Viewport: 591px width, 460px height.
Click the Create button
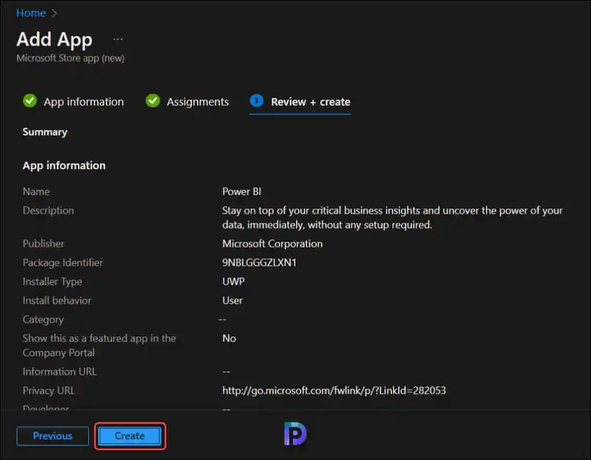coord(130,436)
